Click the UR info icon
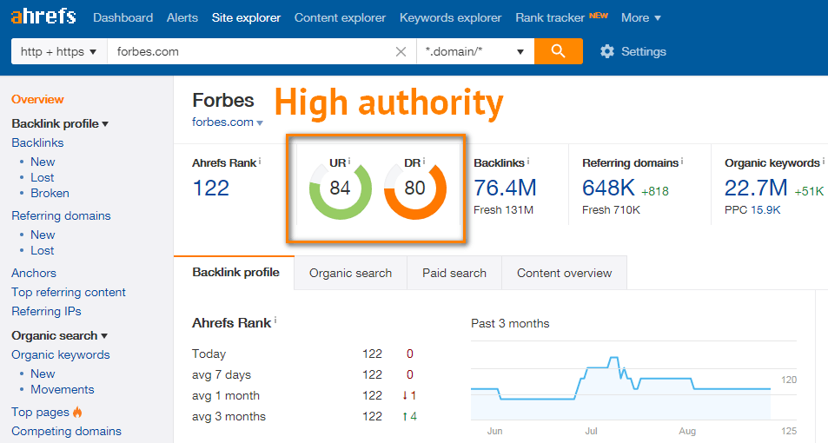Screen dimensions: 828x443 tap(349, 161)
